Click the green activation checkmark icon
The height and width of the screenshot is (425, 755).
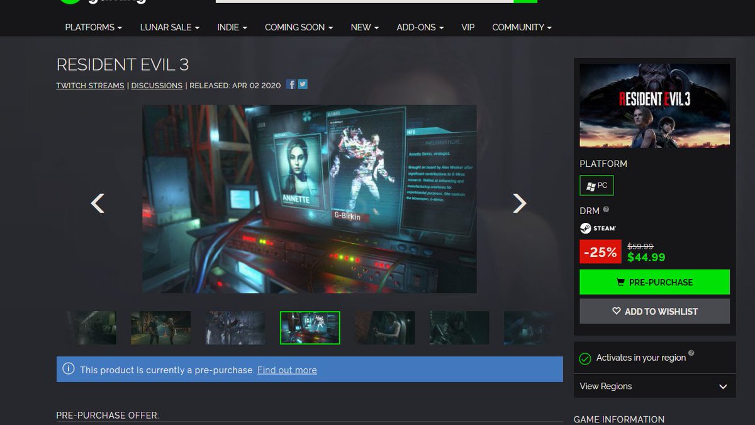coord(585,358)
